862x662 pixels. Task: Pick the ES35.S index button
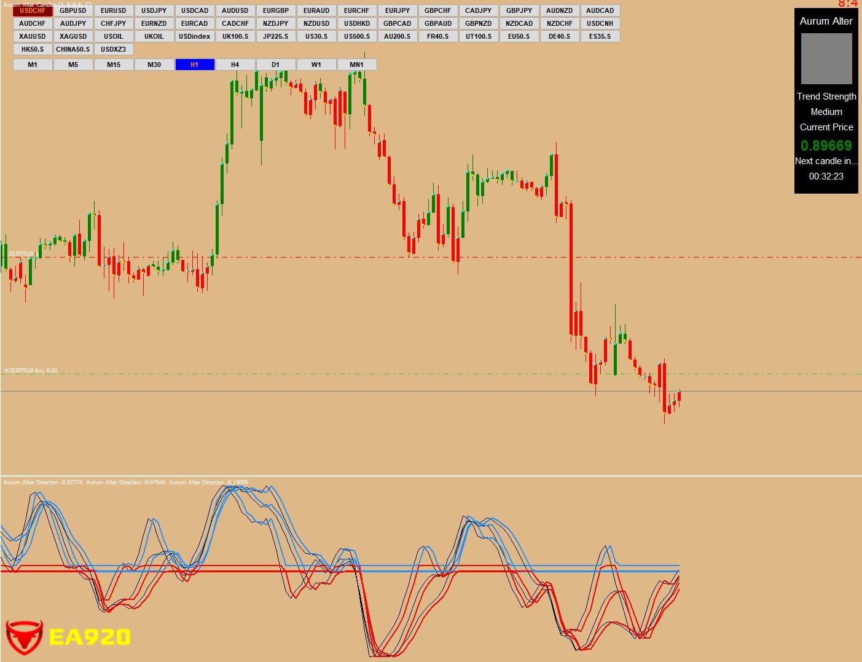[600, 36]
